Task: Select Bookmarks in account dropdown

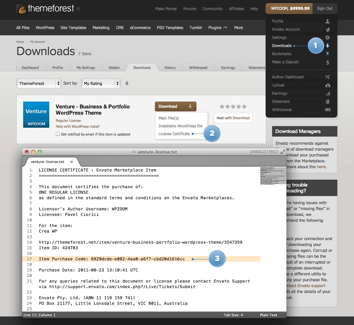Action: click(282, 54)
